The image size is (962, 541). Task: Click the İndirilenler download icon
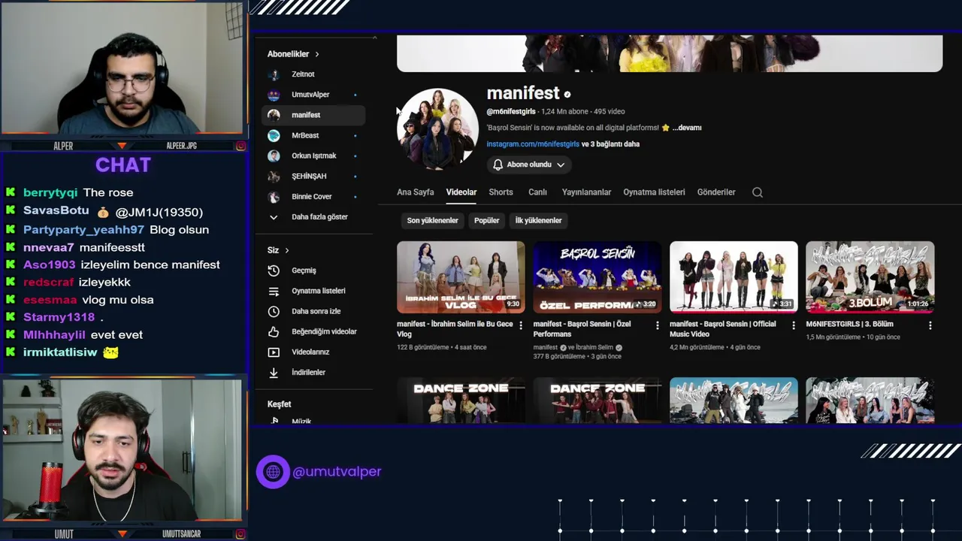(x=274, y=372)
